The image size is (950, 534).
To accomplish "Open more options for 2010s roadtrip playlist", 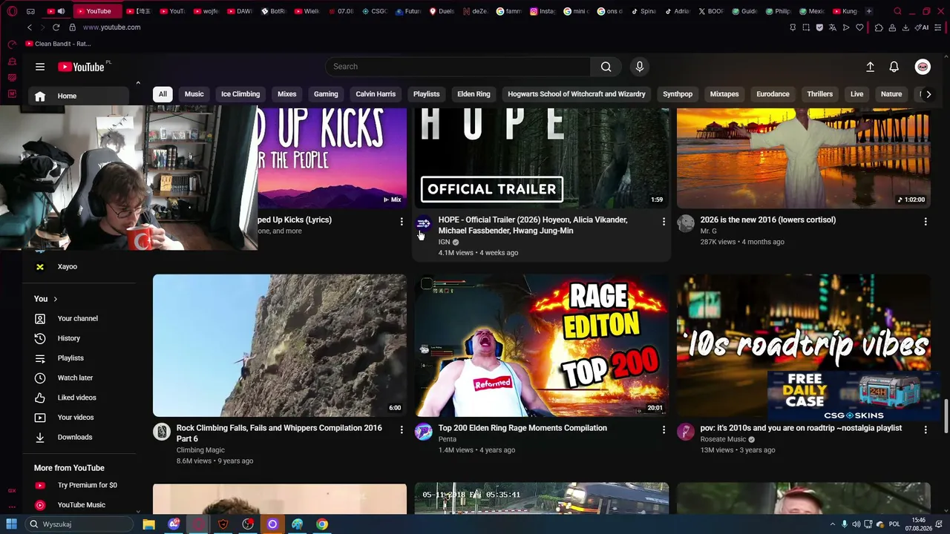I will (926, 430).
